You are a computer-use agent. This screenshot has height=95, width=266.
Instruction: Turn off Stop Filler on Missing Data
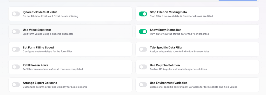[x=143, y=14]
